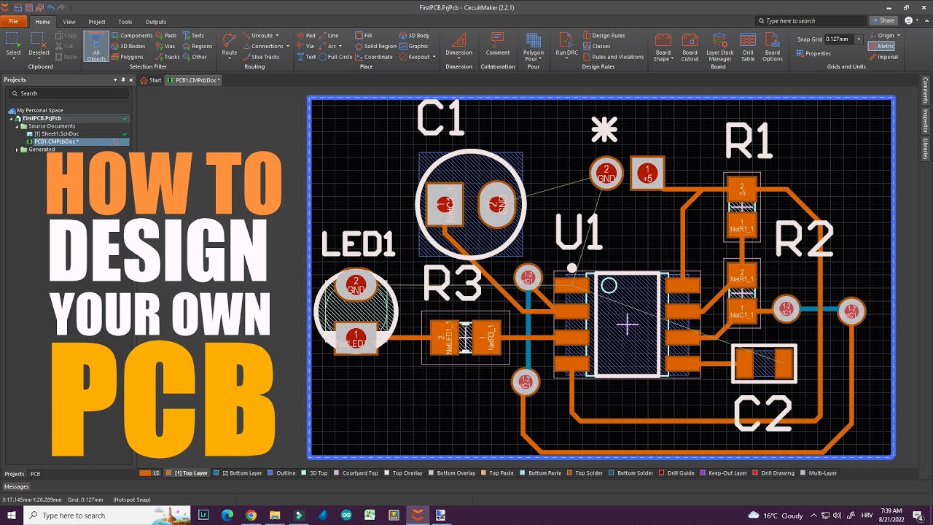The width and height of the screenshot is (933, 525).
Task: Select the Line placement tool
Action: [329, 35]
